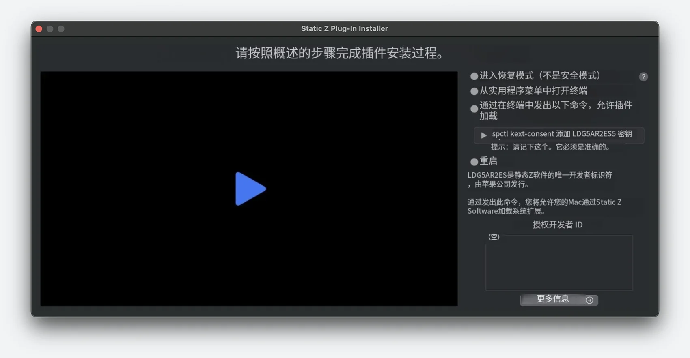690x358 pixels.
Task: Select the 进入恢复模式 step radio button
Action: tap(474, 76)
